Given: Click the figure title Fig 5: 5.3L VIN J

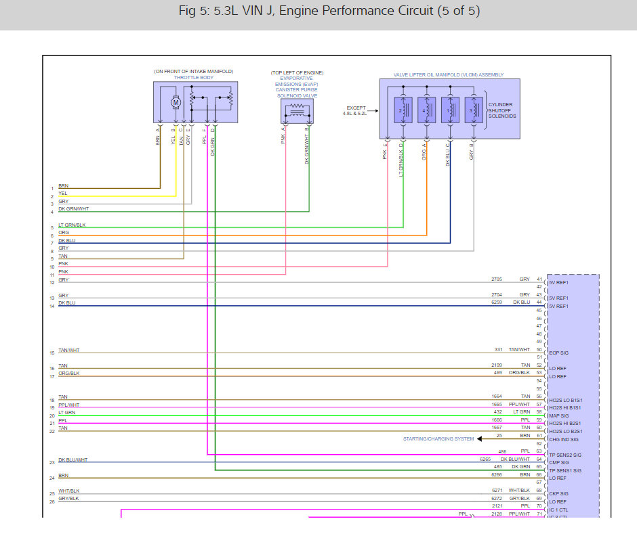Looking at the screenshot, I should [329, 11].
